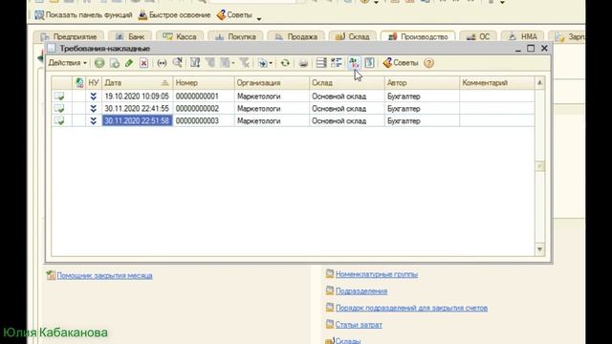This screenshot has width=612, height=344.
Task: Switch to the Предприятие tab
Action: tap(69, 36)
